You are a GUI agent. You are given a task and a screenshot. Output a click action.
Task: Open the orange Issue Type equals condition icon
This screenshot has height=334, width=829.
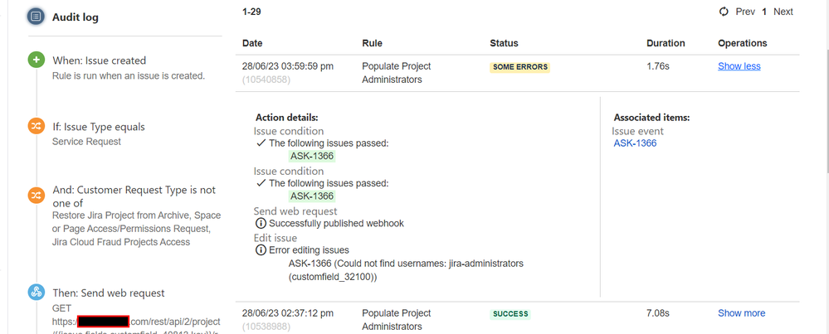36,127
